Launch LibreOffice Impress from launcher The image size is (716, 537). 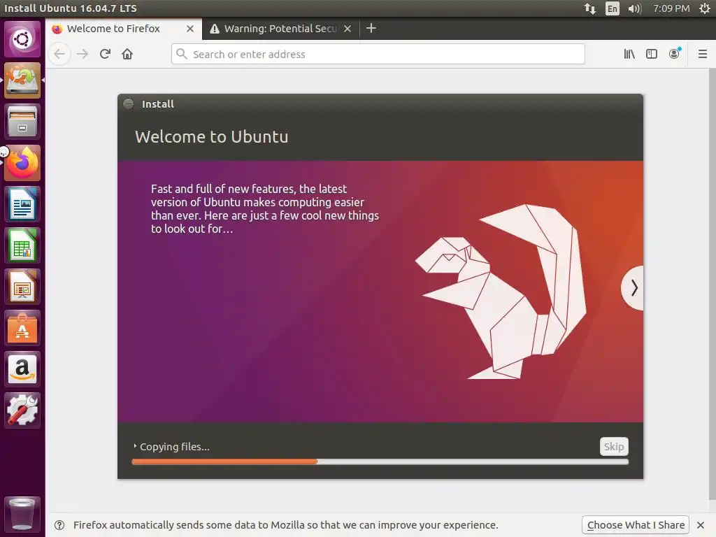tap(22, 287)
